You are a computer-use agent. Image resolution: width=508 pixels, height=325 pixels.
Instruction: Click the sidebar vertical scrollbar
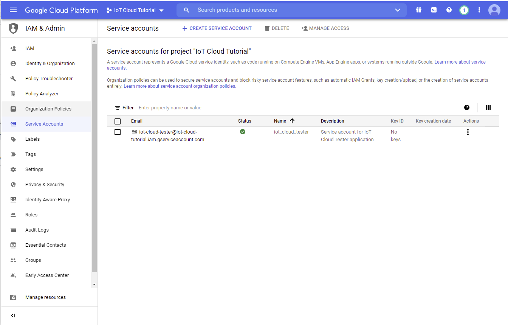click(94, 158)
